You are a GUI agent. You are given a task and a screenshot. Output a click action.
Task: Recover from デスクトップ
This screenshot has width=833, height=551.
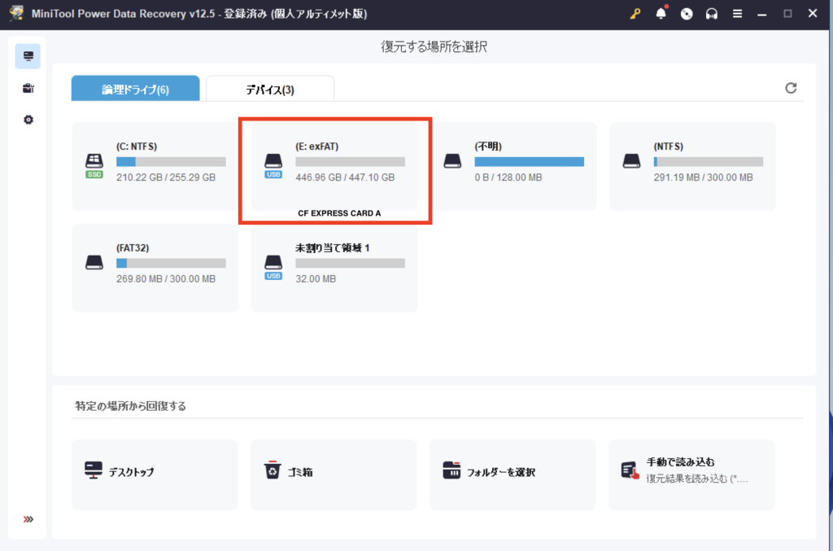[x=155, y=474]
